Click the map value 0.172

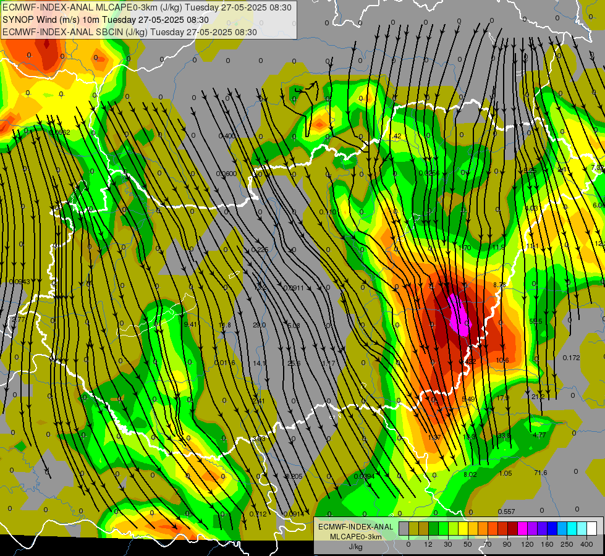tap(571, 358)
